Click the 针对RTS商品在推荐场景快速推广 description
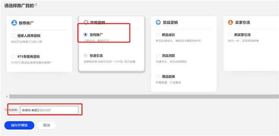 [x=32, y=63]
